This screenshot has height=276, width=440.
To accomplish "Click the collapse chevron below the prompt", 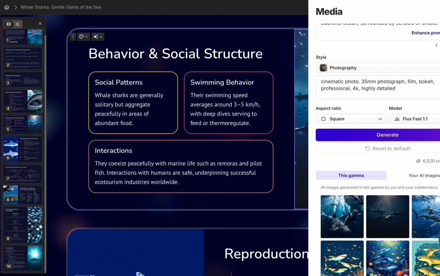I will pyautogui.click(x=436, y=45).
